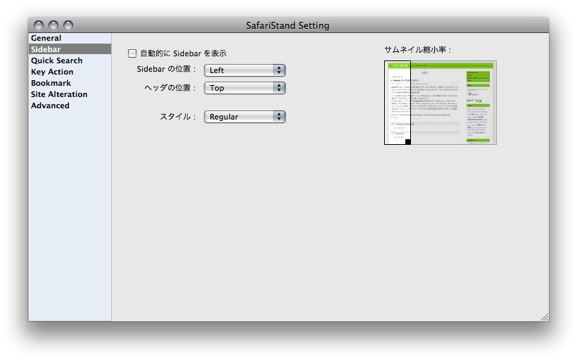Open the header position dropdown showing Top
577x360 pixels.
click(245, 88)
